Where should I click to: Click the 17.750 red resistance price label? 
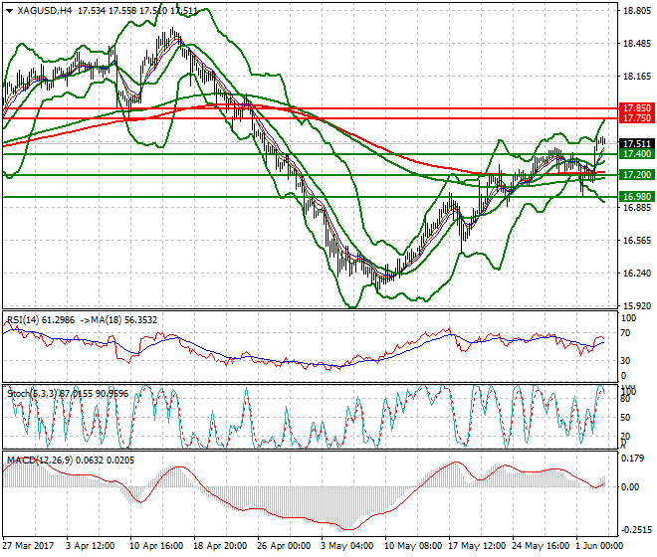tap(636, 118)
